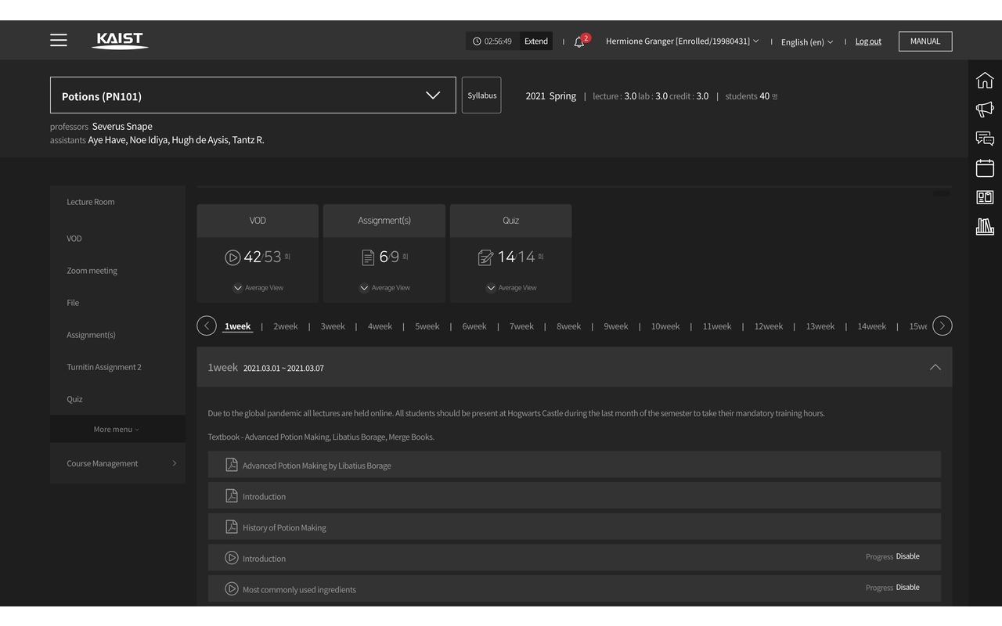Open Advanced Potion Making by Libatius Borage
This screenshot has width=1002, height=626.
575,465
